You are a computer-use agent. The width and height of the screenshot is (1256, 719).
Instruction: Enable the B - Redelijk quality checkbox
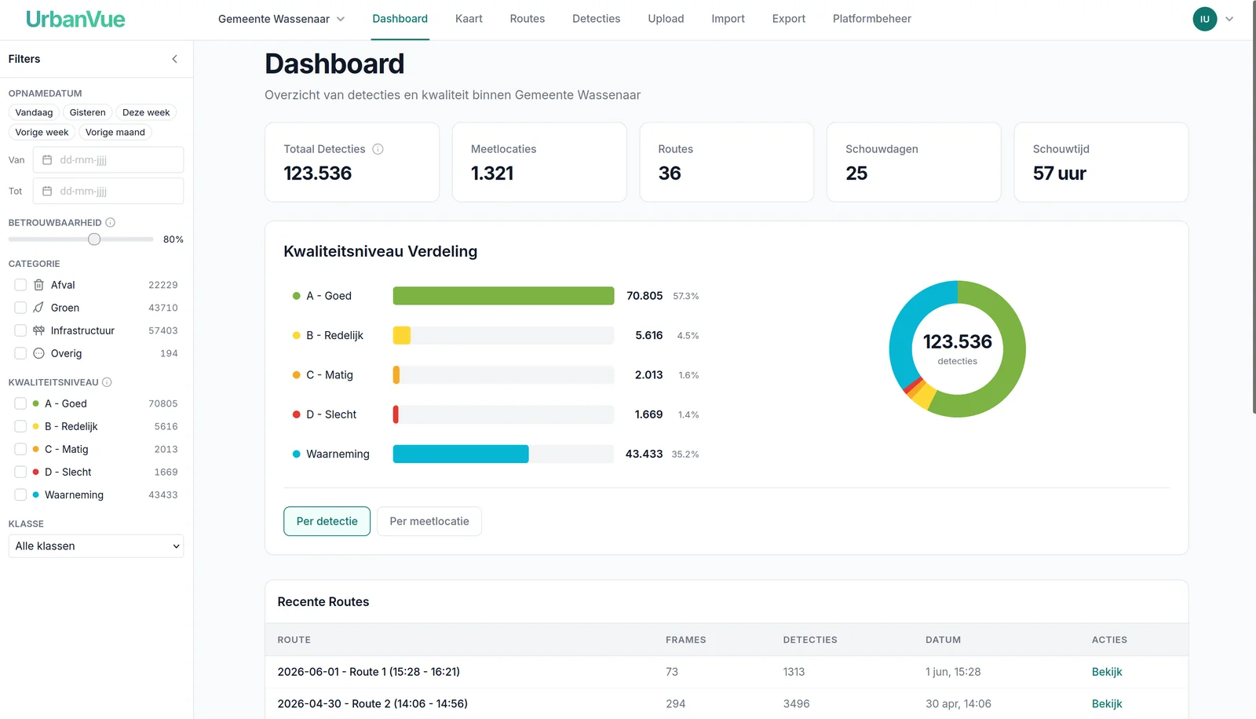pos(20,426)
